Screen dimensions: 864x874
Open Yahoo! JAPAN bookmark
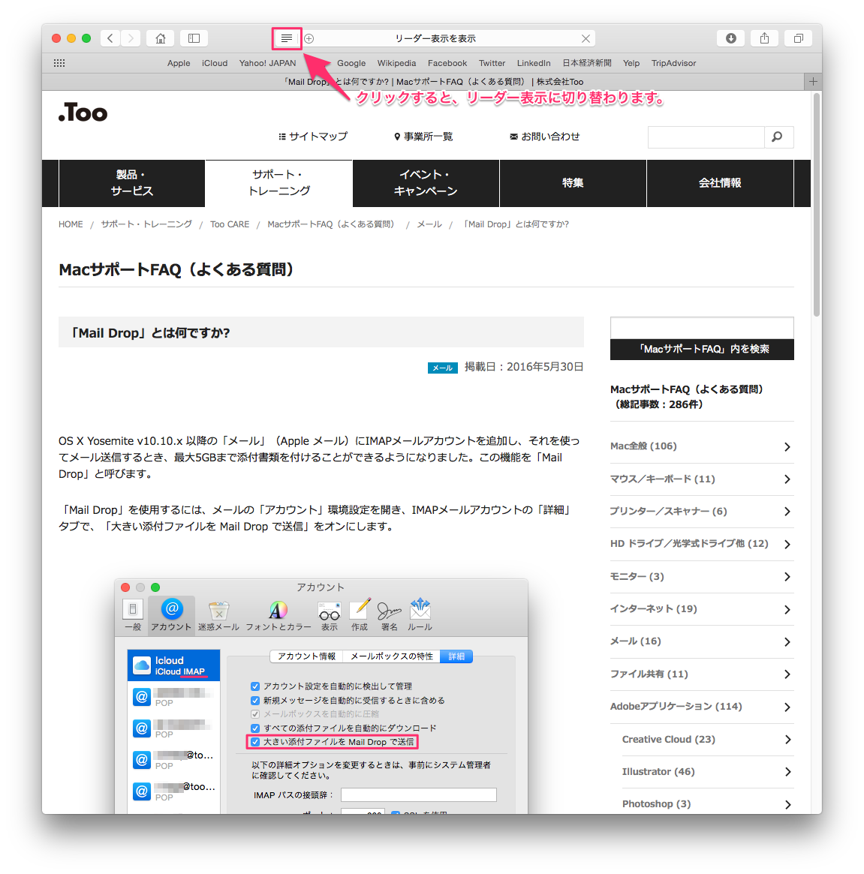coord(268,63)
